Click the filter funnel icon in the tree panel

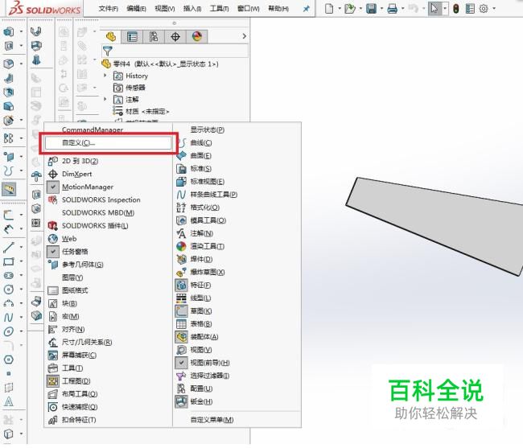107,51
